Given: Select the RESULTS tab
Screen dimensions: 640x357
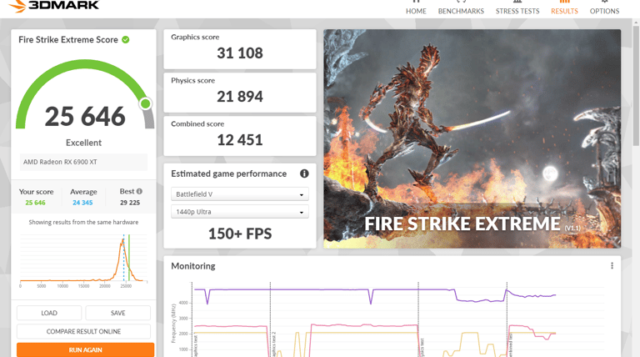Looking at the screenshot, I should (564, 8).
